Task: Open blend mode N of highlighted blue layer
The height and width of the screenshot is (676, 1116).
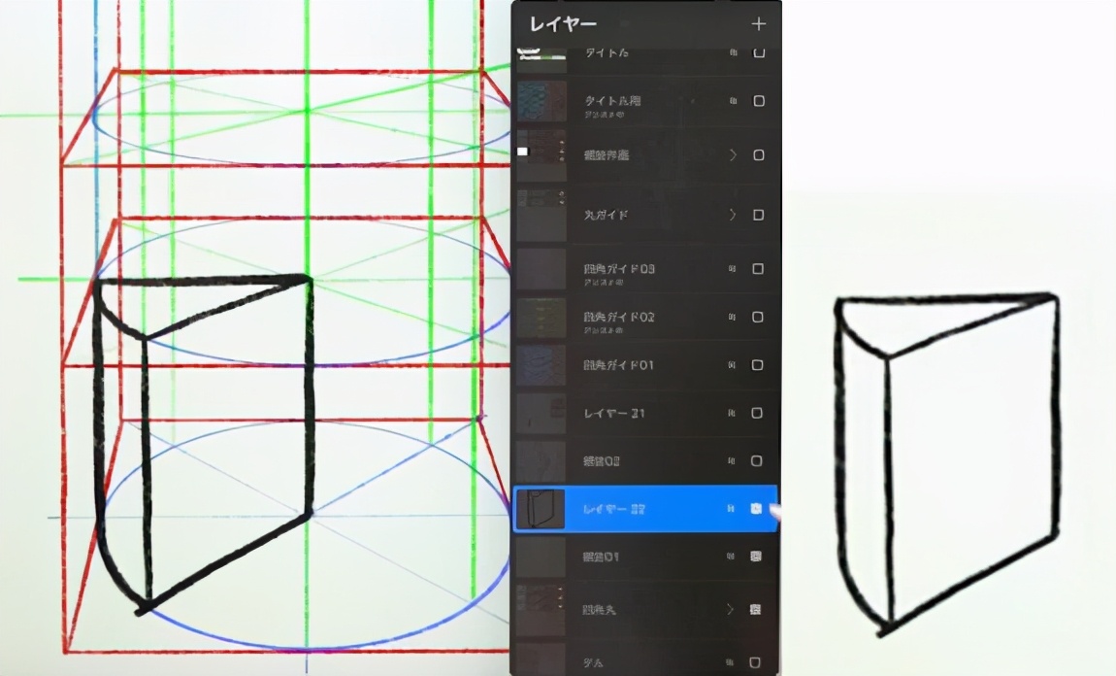Action: (733, 509)
